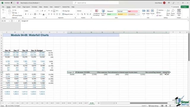Apply the Good cell style
Screen dimensions: 190x107
(x=112, y=14)
